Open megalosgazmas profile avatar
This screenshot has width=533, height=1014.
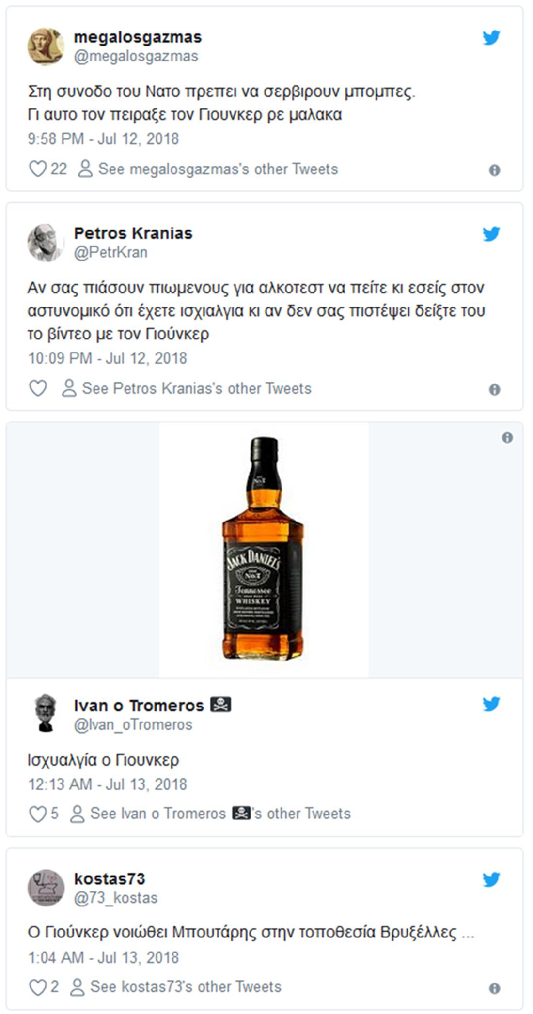(46, 46)
